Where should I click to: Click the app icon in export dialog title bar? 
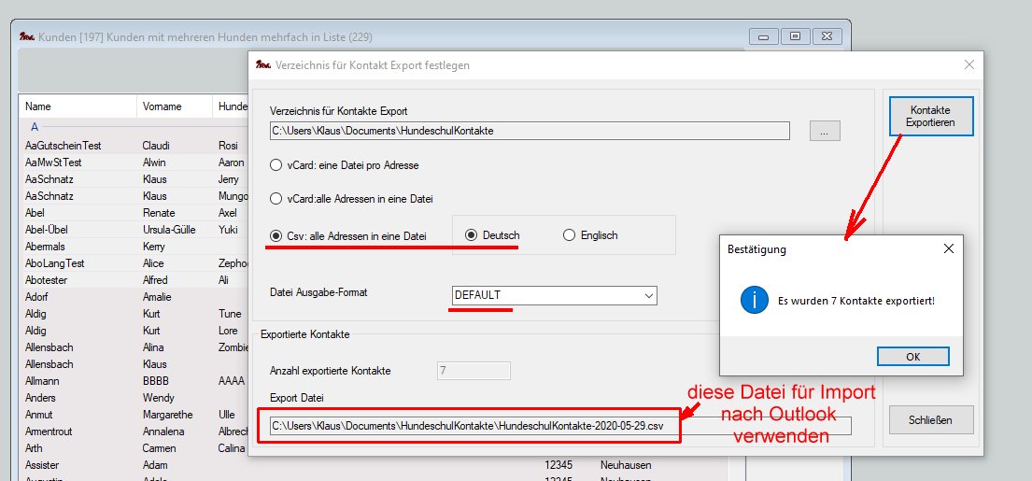coord(262,65)
